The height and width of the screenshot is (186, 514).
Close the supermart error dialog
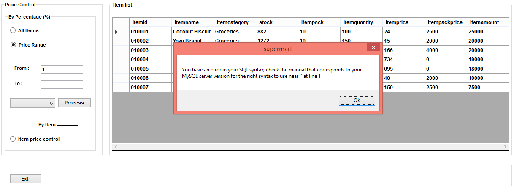373,47
